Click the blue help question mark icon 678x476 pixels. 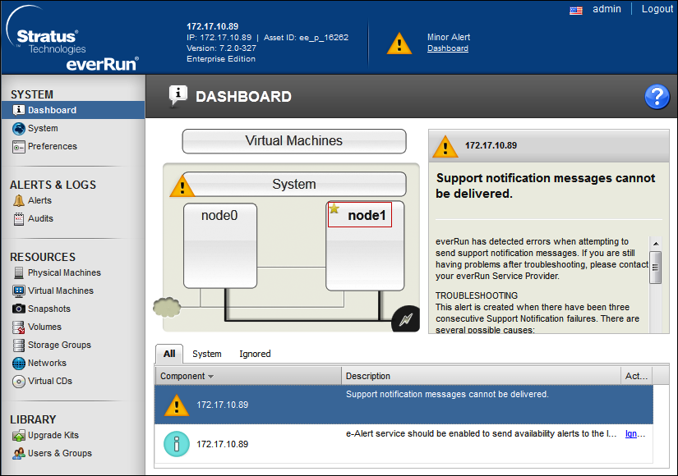[x=657, y=97]
